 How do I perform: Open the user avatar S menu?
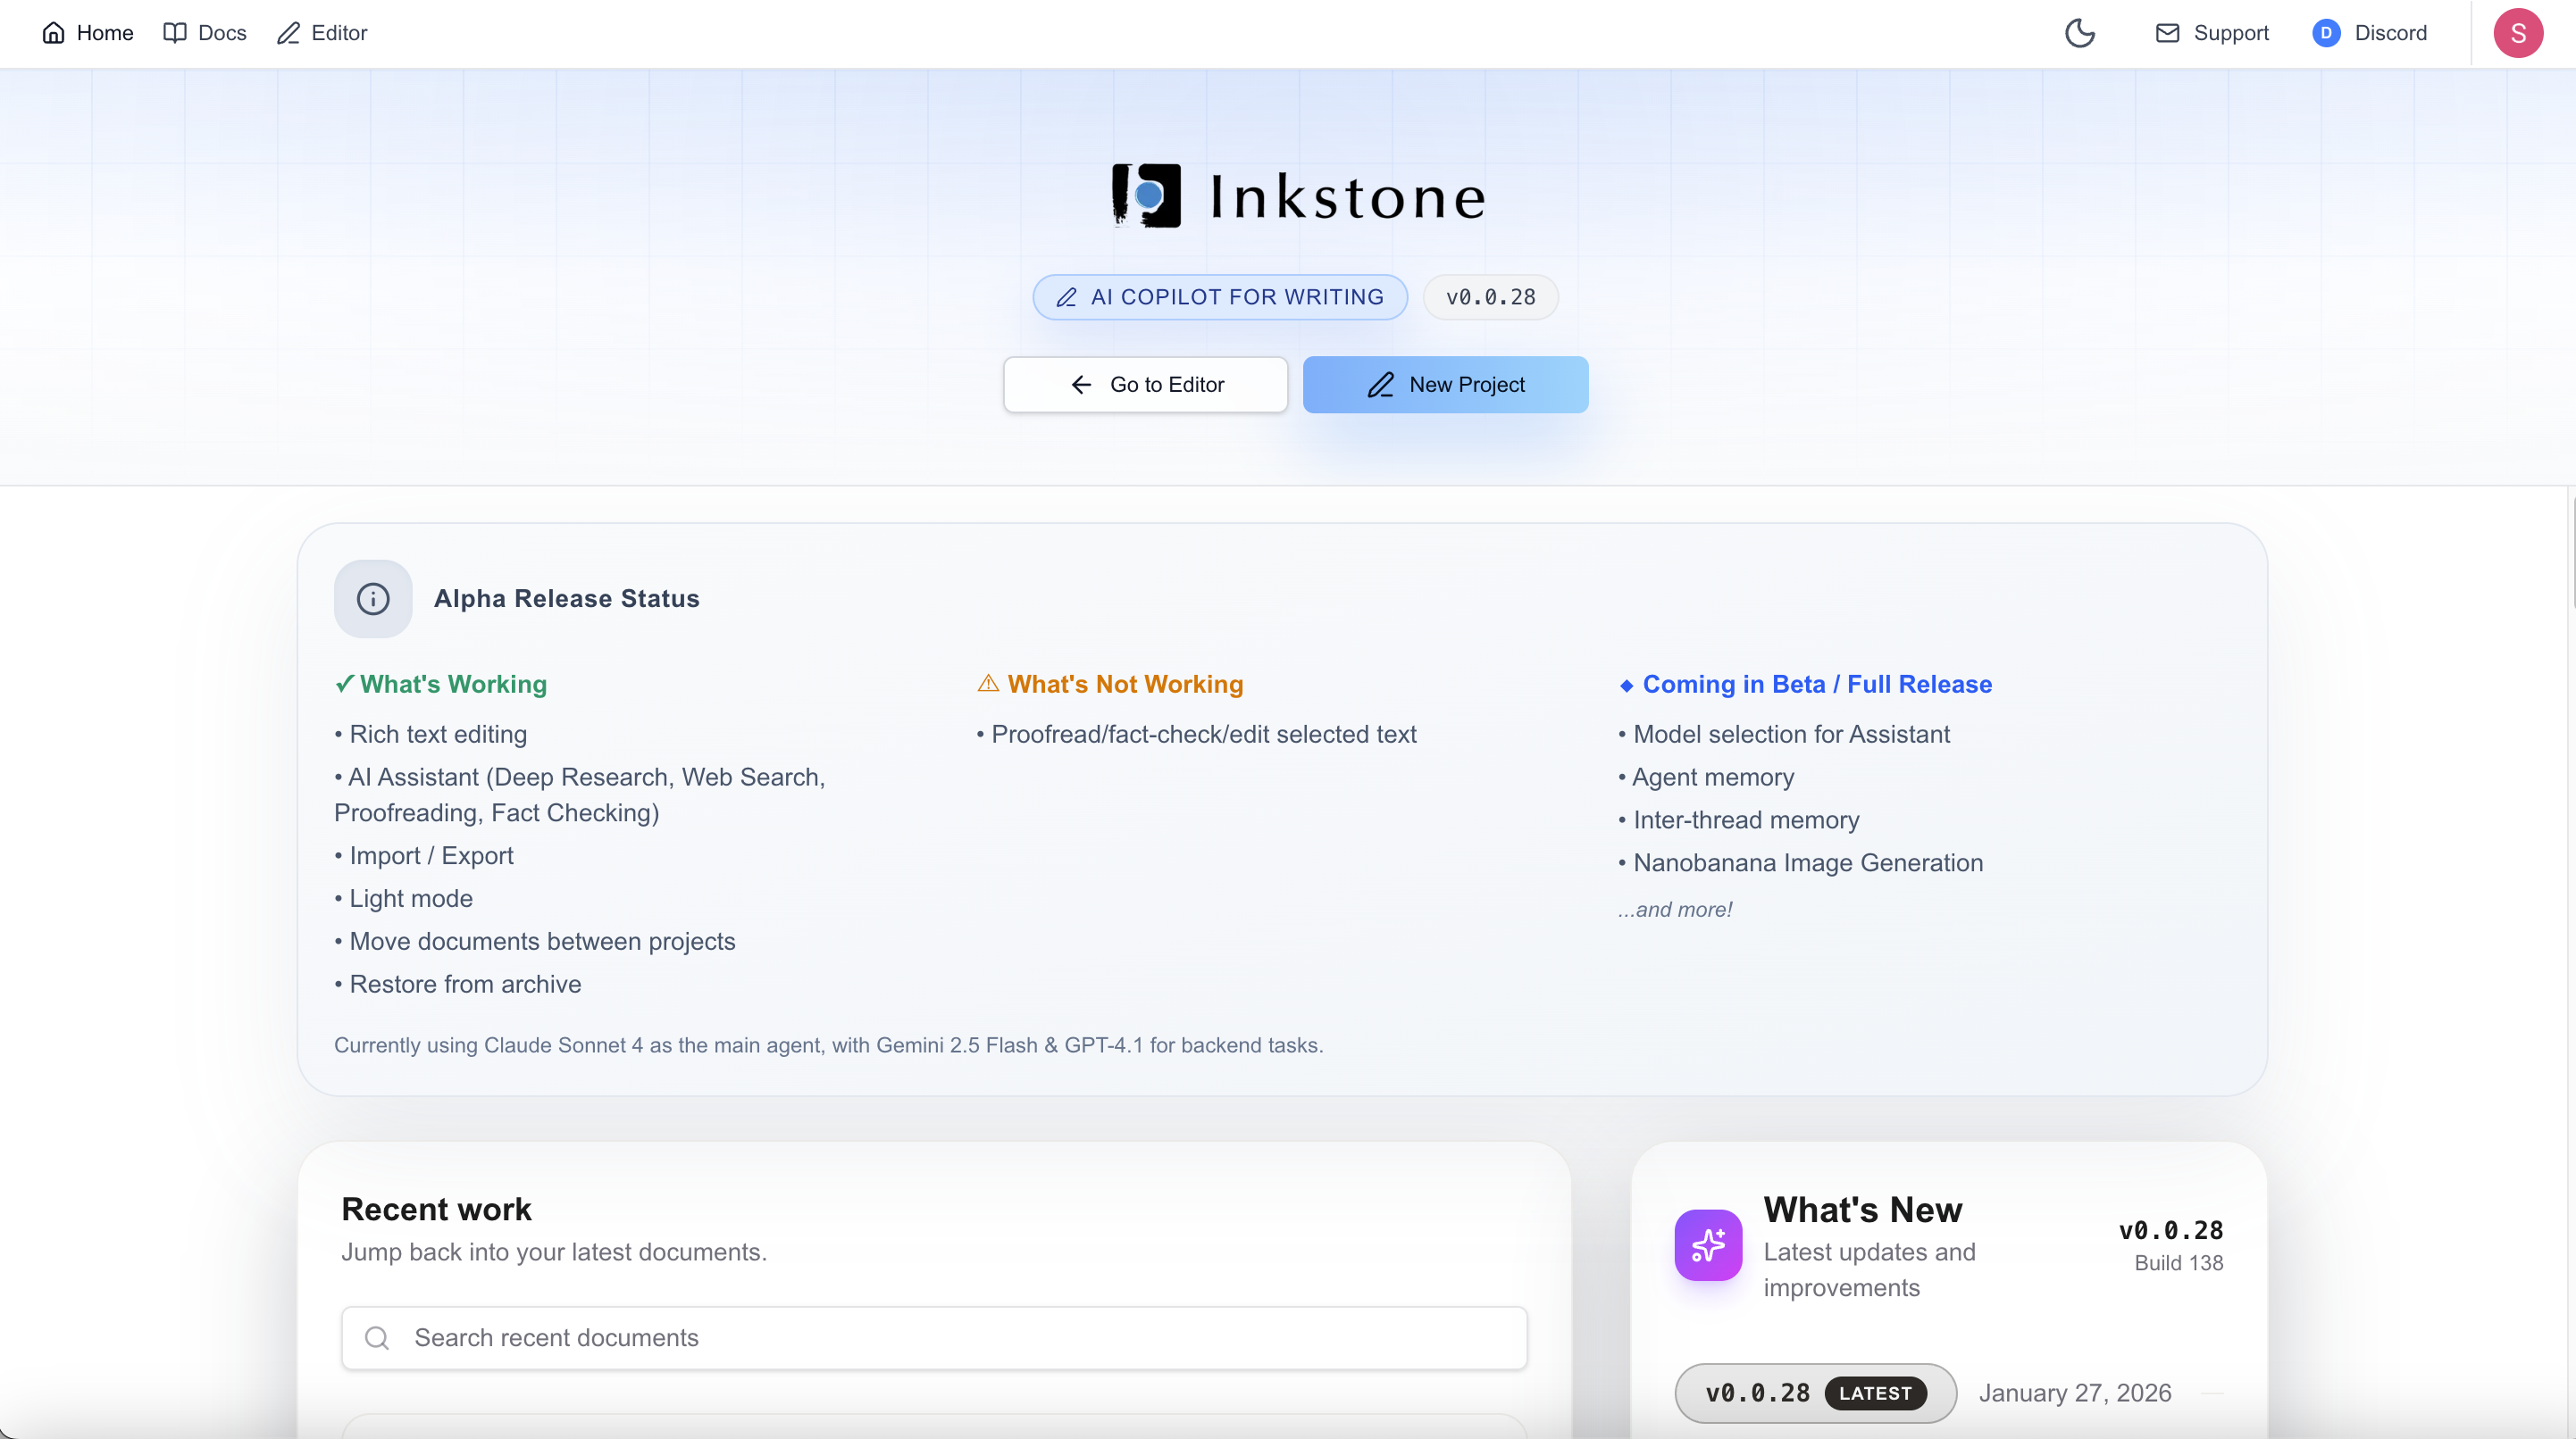[x=2518, y=33]
